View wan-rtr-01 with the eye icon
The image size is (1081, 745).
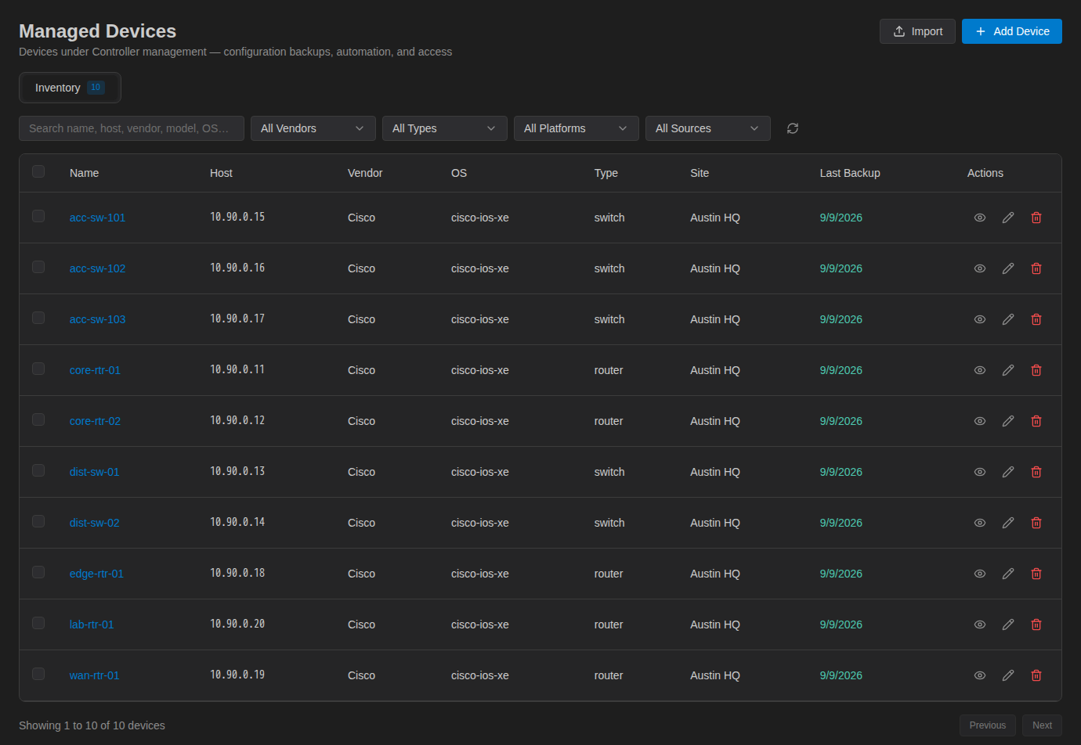point(980,675)
